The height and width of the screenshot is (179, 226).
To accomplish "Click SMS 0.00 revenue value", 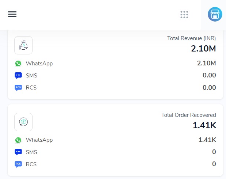I will click(x=209, y=75).
